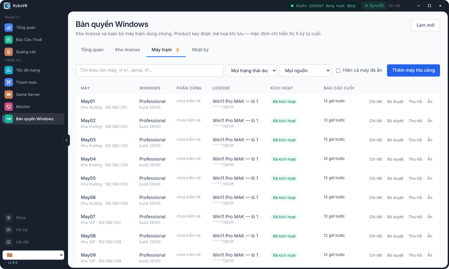Image resolution: width=449 pixels, height=269 pixels.
Task: Open Báo Cáo Thuế sidebar icon
Action: [9, 40]
